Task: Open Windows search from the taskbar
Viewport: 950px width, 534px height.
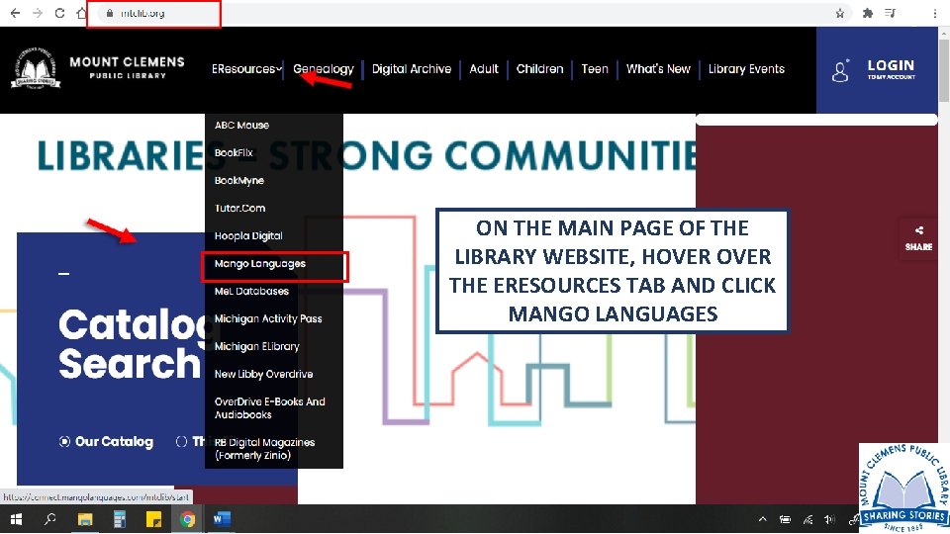Action: (50, 519)
